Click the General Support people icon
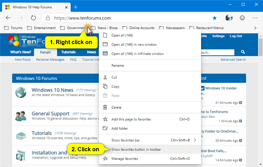 pyautogui.click(x=21, y=116)
